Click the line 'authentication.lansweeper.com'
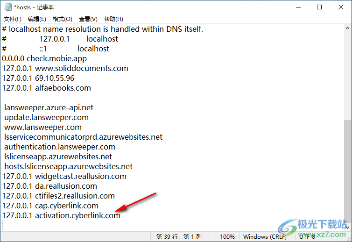This screenshot has height=242, width=352. tap(60, 147)
